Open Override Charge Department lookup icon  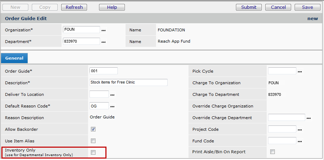(308, 118)
